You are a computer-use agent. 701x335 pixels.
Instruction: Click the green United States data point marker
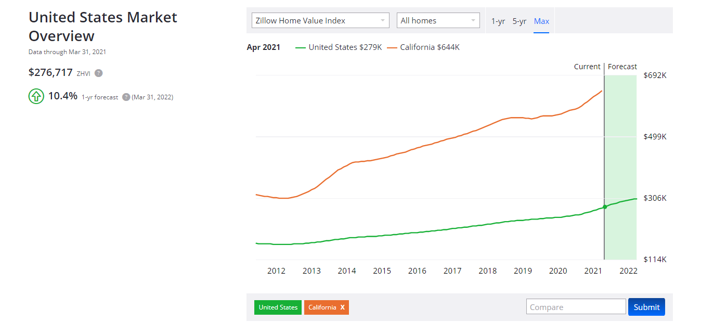click(x=604, y=207)
